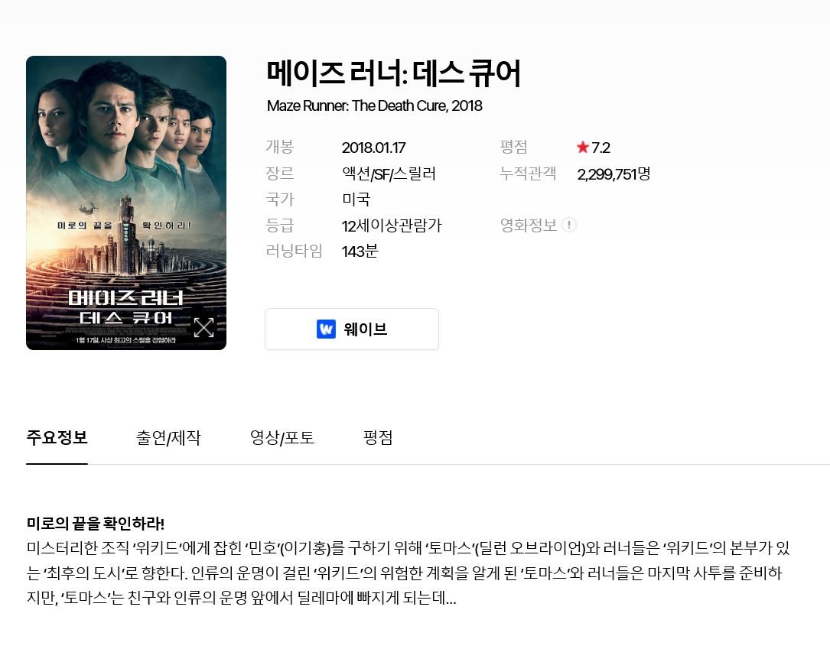Click the blue Wavve logo icon
This screenshot has width=830, height=649.
(326, 329)
